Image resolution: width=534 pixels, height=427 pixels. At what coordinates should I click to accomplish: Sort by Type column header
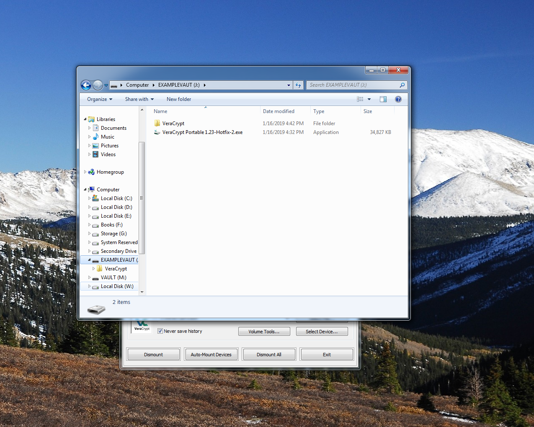pos(319,111)
